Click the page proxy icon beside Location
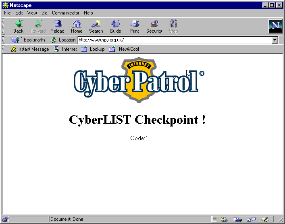285x224 pixels. tap(53, 40)
